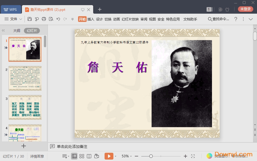Viewport: 257px width, 161px height.
Task: Redo the last action
Action: tap(65, 19)
